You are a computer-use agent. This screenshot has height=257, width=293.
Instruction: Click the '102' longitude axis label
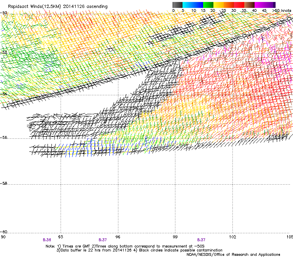[233, 237]
